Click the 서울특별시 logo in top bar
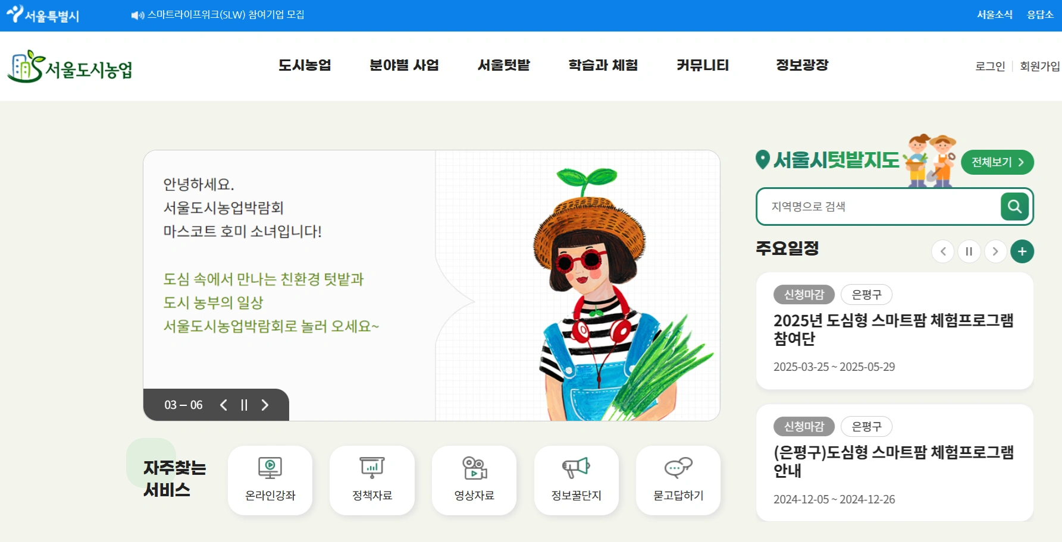Viewport: 1062px width, 542px height. (x=43, y=14)
